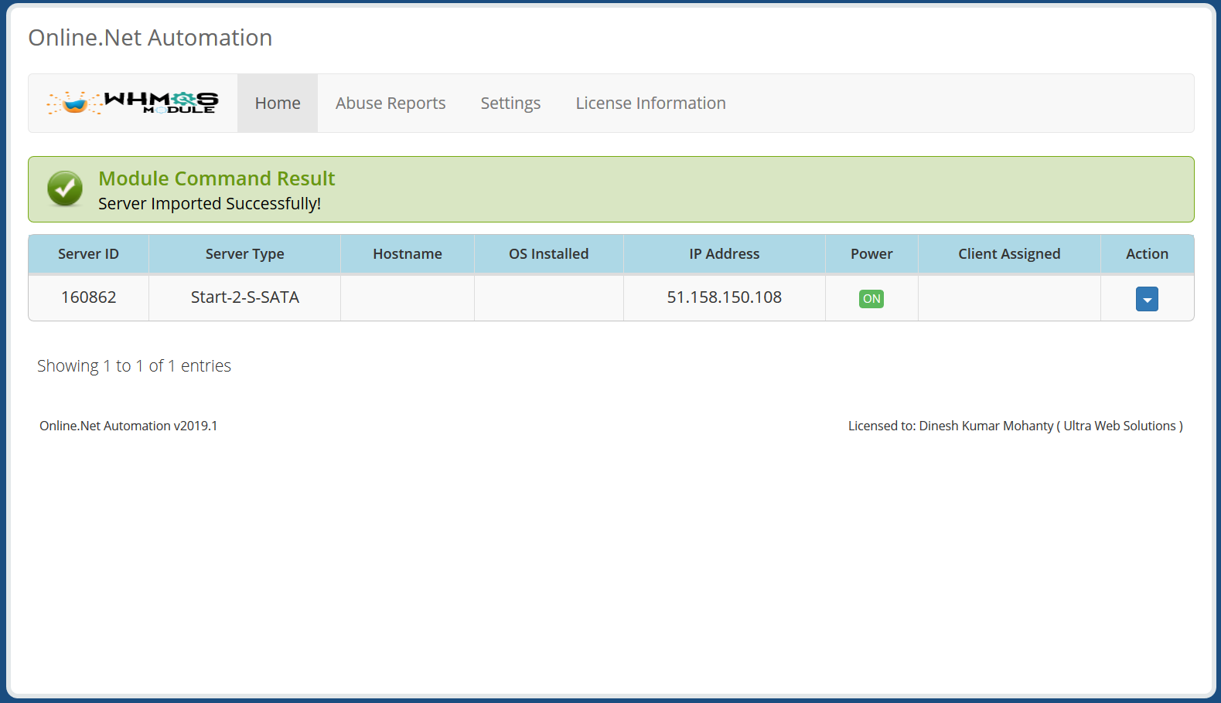
Task: Click 'Server Imported Successfully!' message
Action: (x=210, y=204)
